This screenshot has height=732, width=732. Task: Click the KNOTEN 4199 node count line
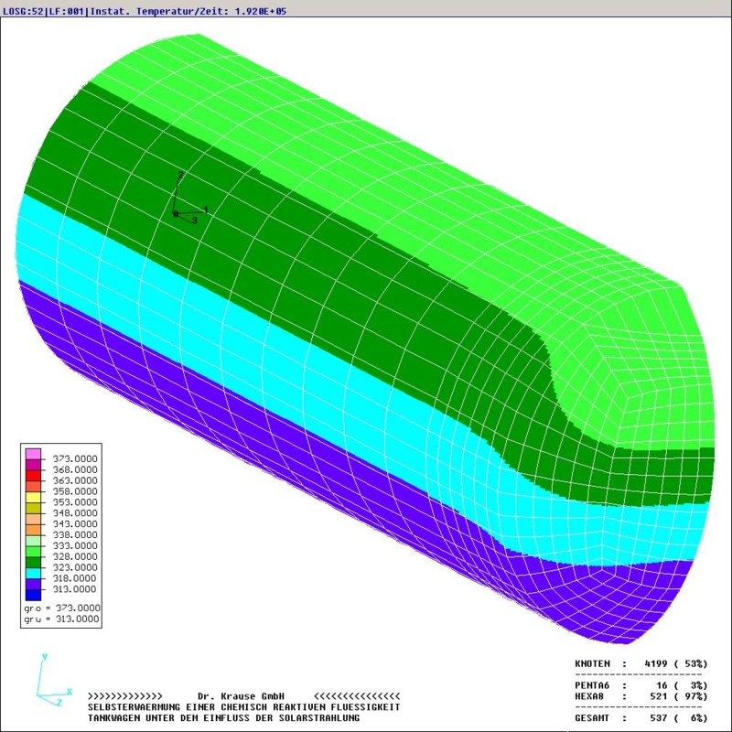[x=641, y=663]
